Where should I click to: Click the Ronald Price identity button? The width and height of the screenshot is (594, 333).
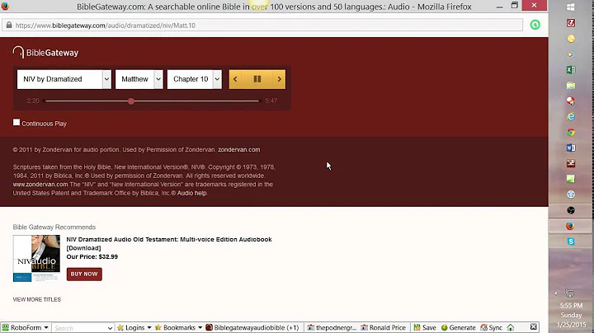point(383,327)
